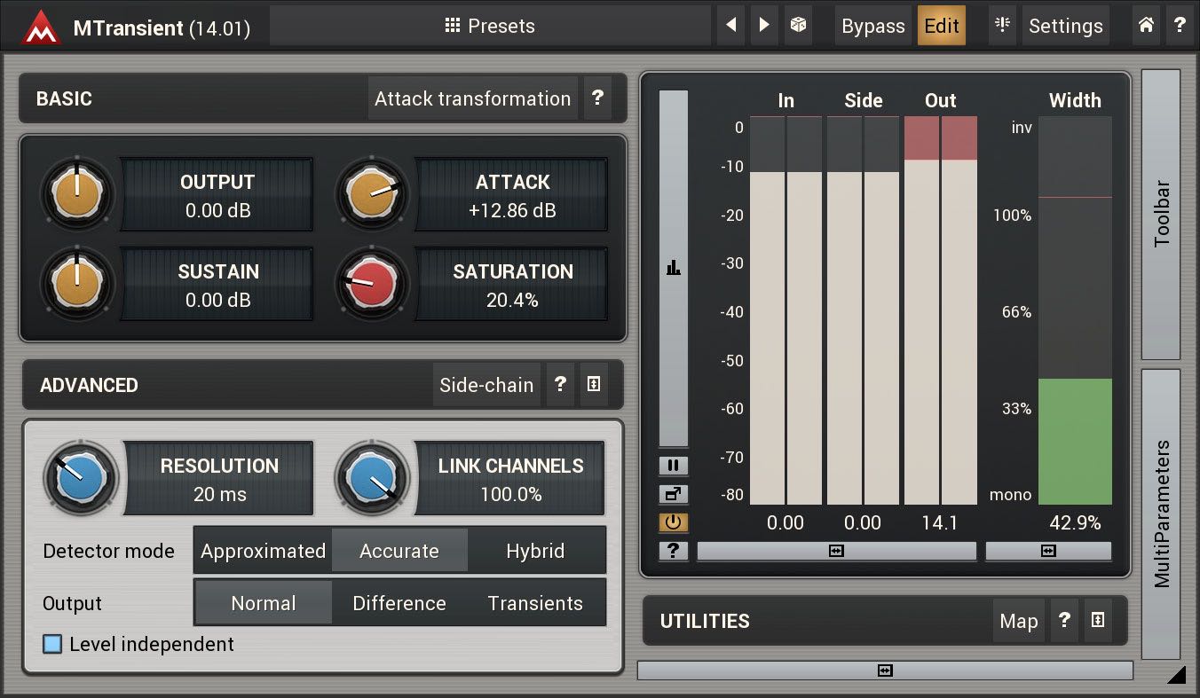
Task: Click the random preset dice icon
Action: (x=799, y=26)
